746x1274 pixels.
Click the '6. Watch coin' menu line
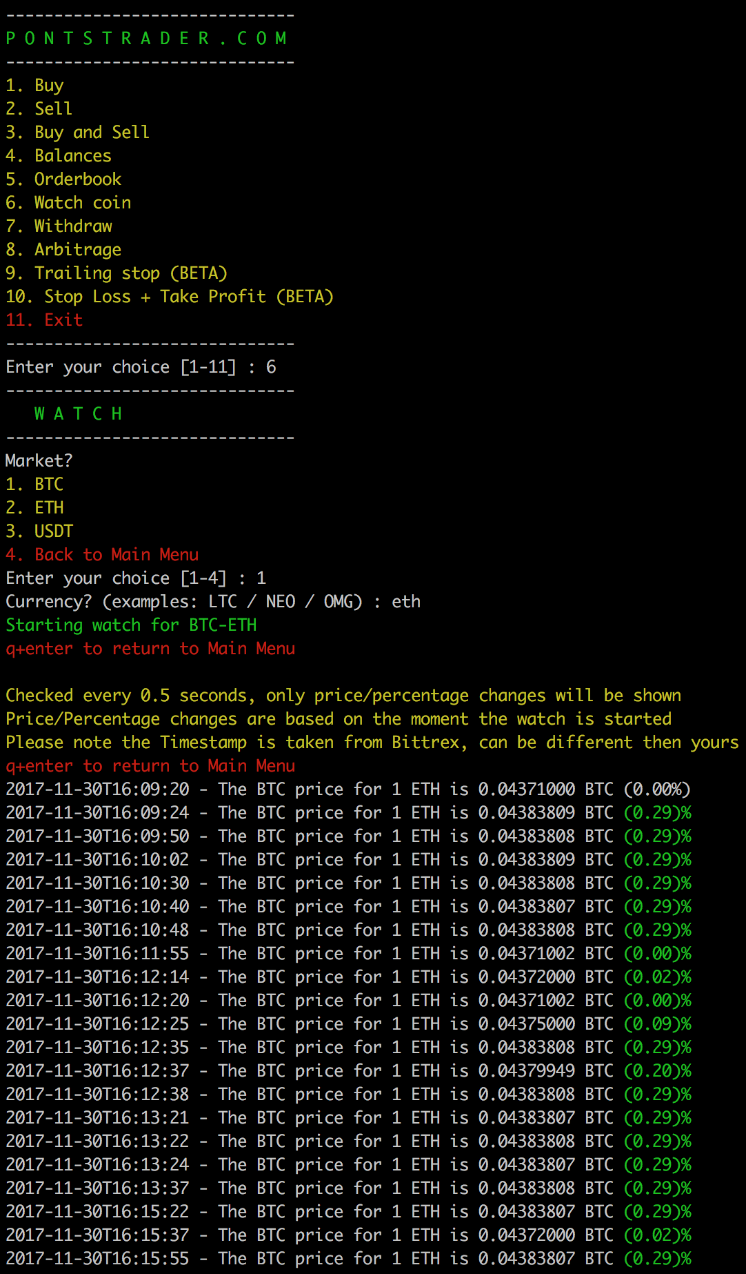point(68,203)
